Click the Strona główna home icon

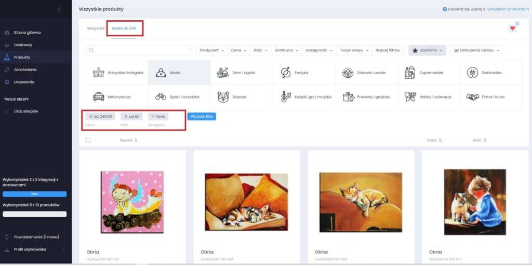pyautogui.click(x=7, y=33)
